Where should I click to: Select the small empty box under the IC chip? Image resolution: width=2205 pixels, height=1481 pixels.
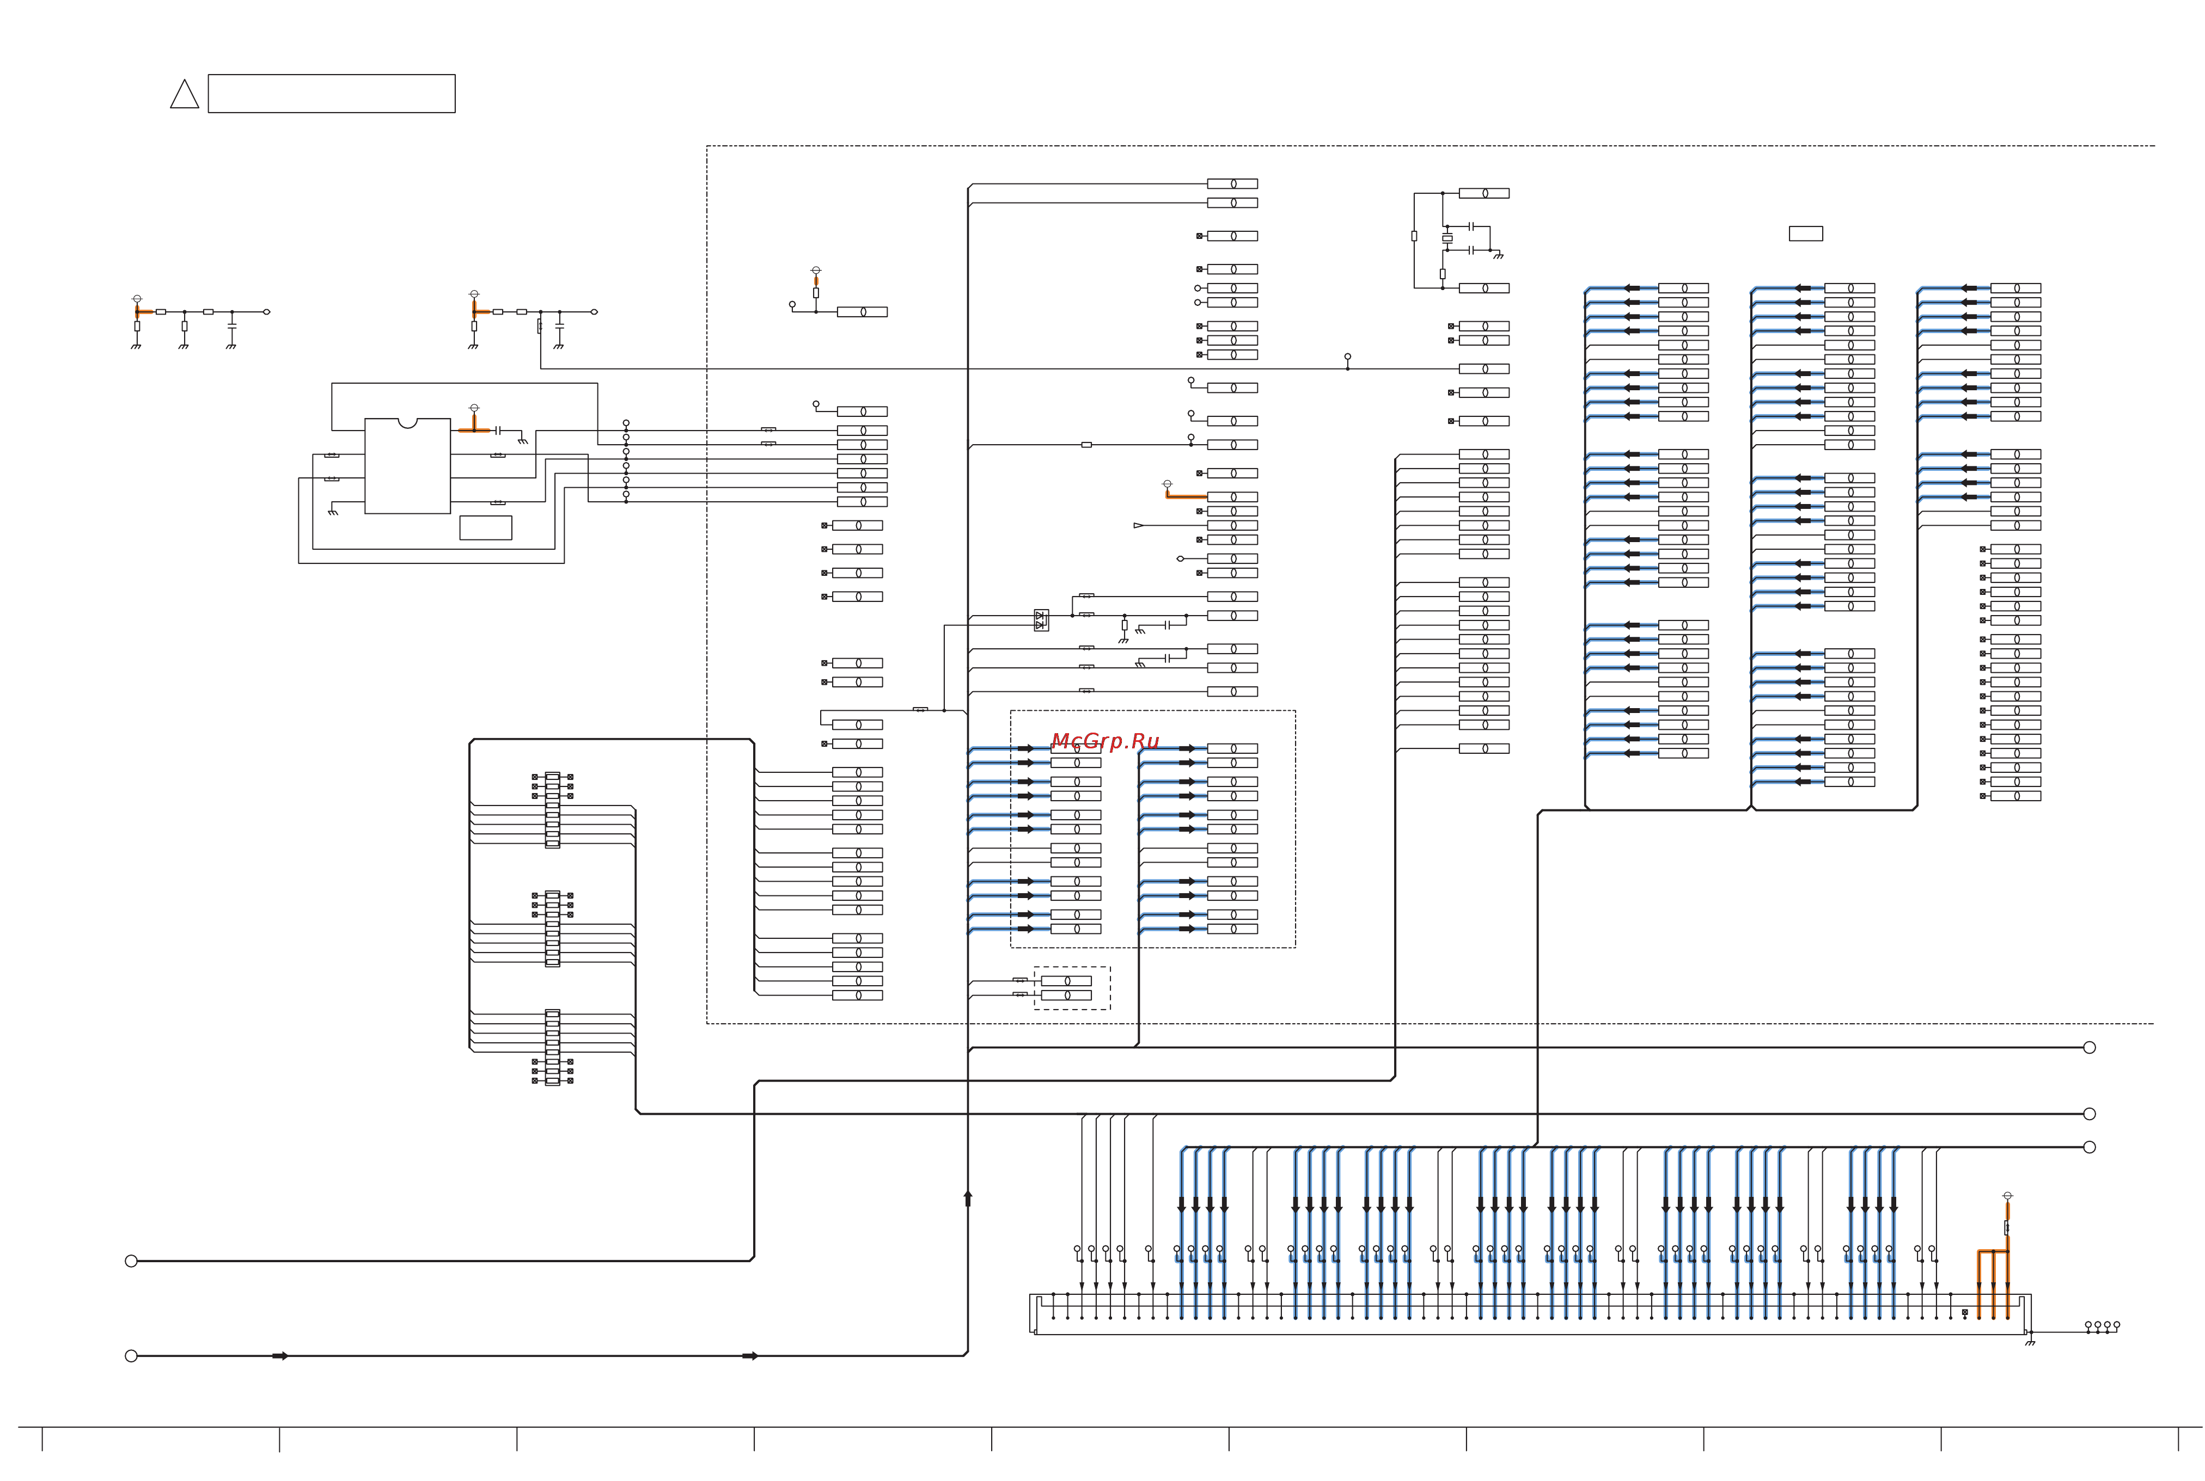[x=486, y=528]
